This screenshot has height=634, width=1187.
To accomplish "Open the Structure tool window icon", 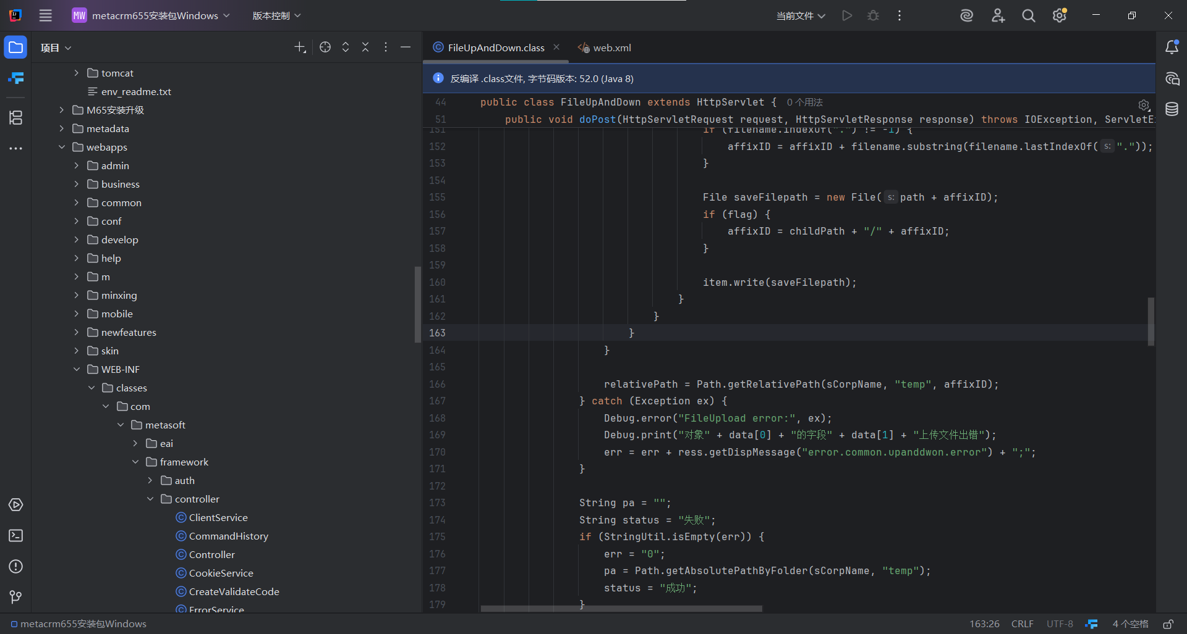I will click(x=15, y=117).
